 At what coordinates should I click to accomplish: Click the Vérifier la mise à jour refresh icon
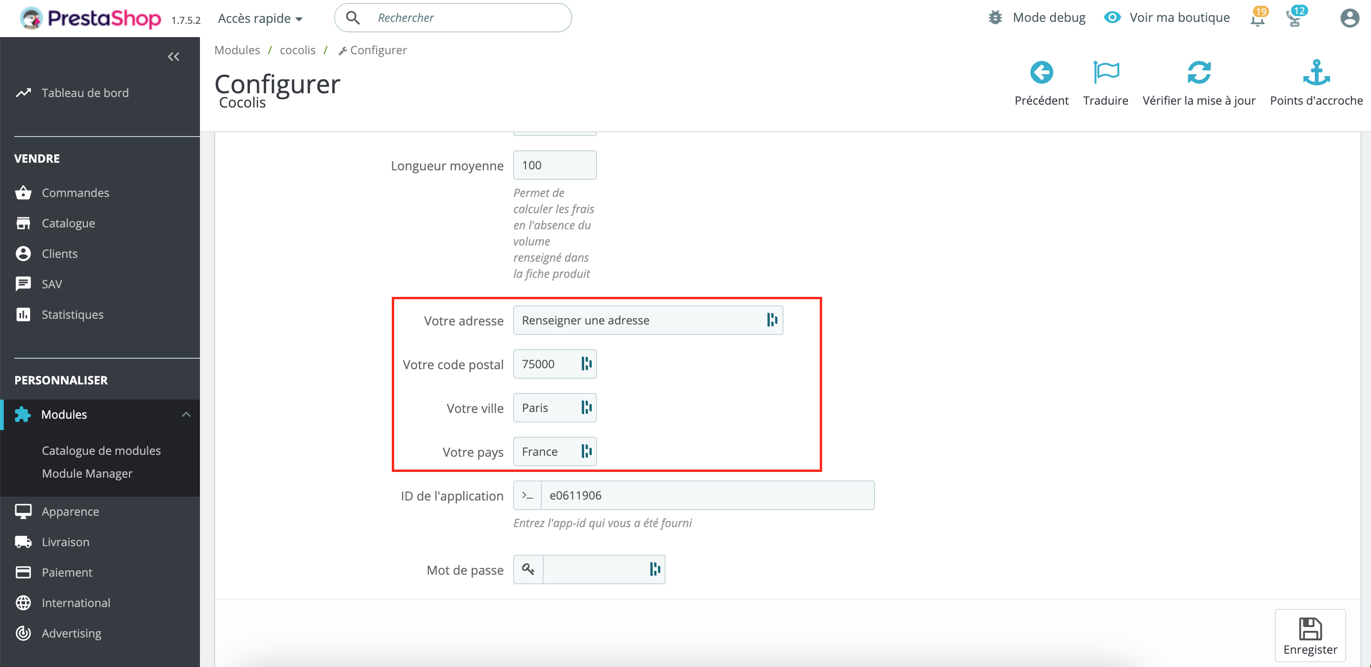click(x=1199, y=73)
